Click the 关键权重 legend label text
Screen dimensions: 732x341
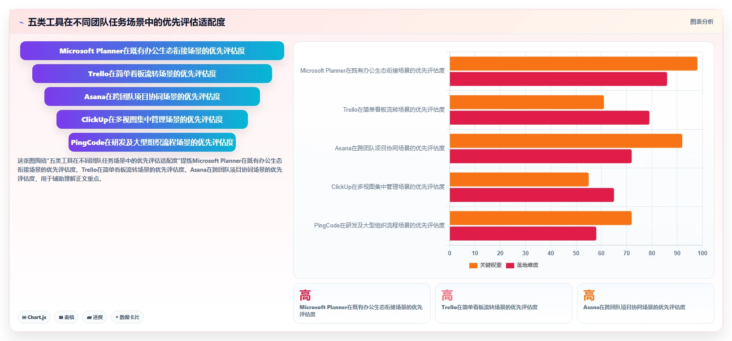point(491,265)
